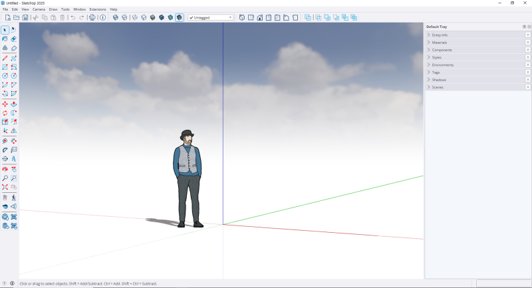Activate the Pan hand tool
The image size is (532, 288).
point(13,169)
